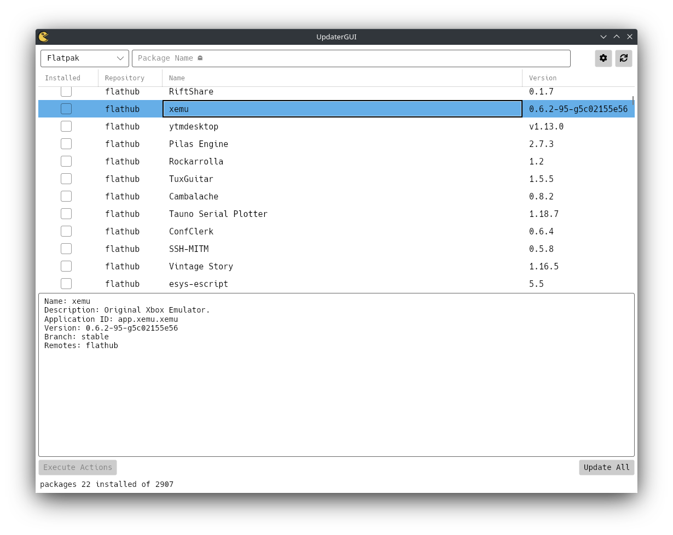Select the Cambalache package name
Image resolution: width=673 pixels, height=535 pixels.
coord(194,196)
